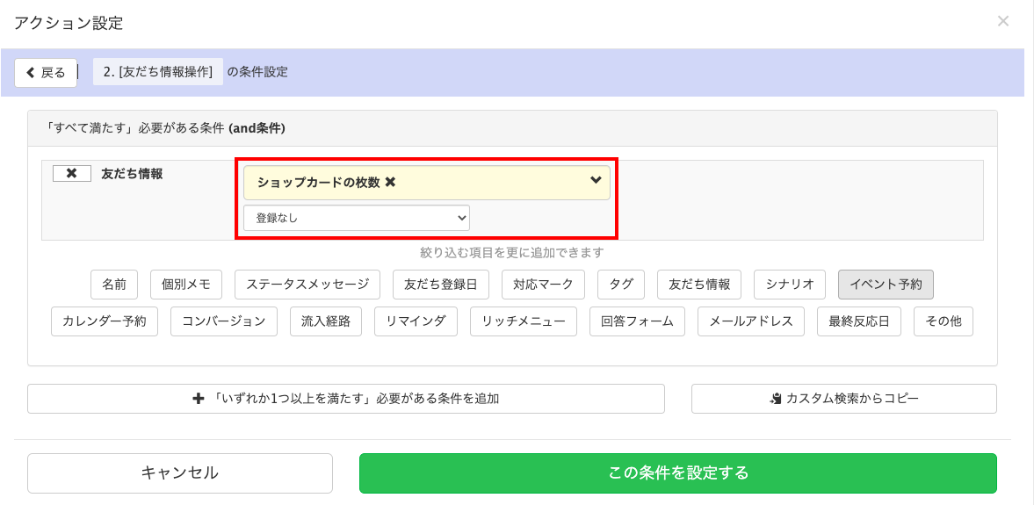Click the 2. [友だち情報操作] label
This screenshot has height=505, width=1034.
pos(157,72)
